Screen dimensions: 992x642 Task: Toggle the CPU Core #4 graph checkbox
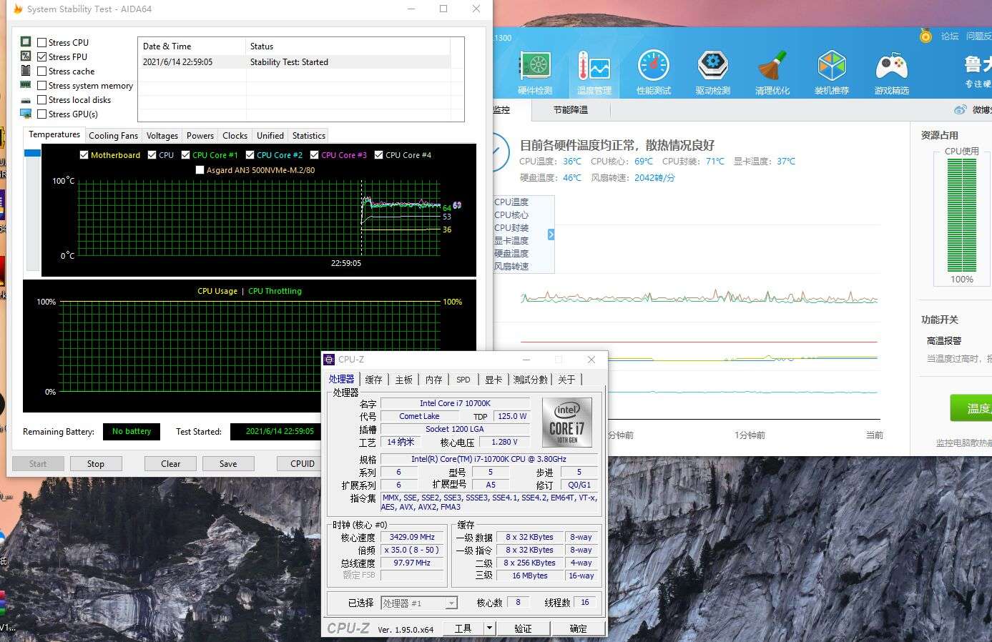tap(379, 155)
